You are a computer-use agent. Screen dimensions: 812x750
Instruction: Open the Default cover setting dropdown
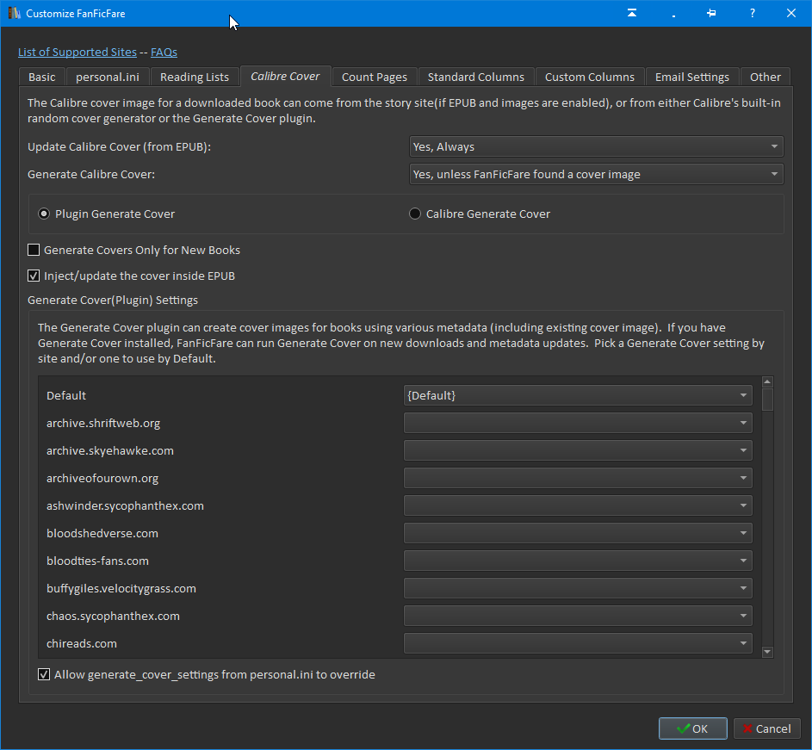pos(578,395)
